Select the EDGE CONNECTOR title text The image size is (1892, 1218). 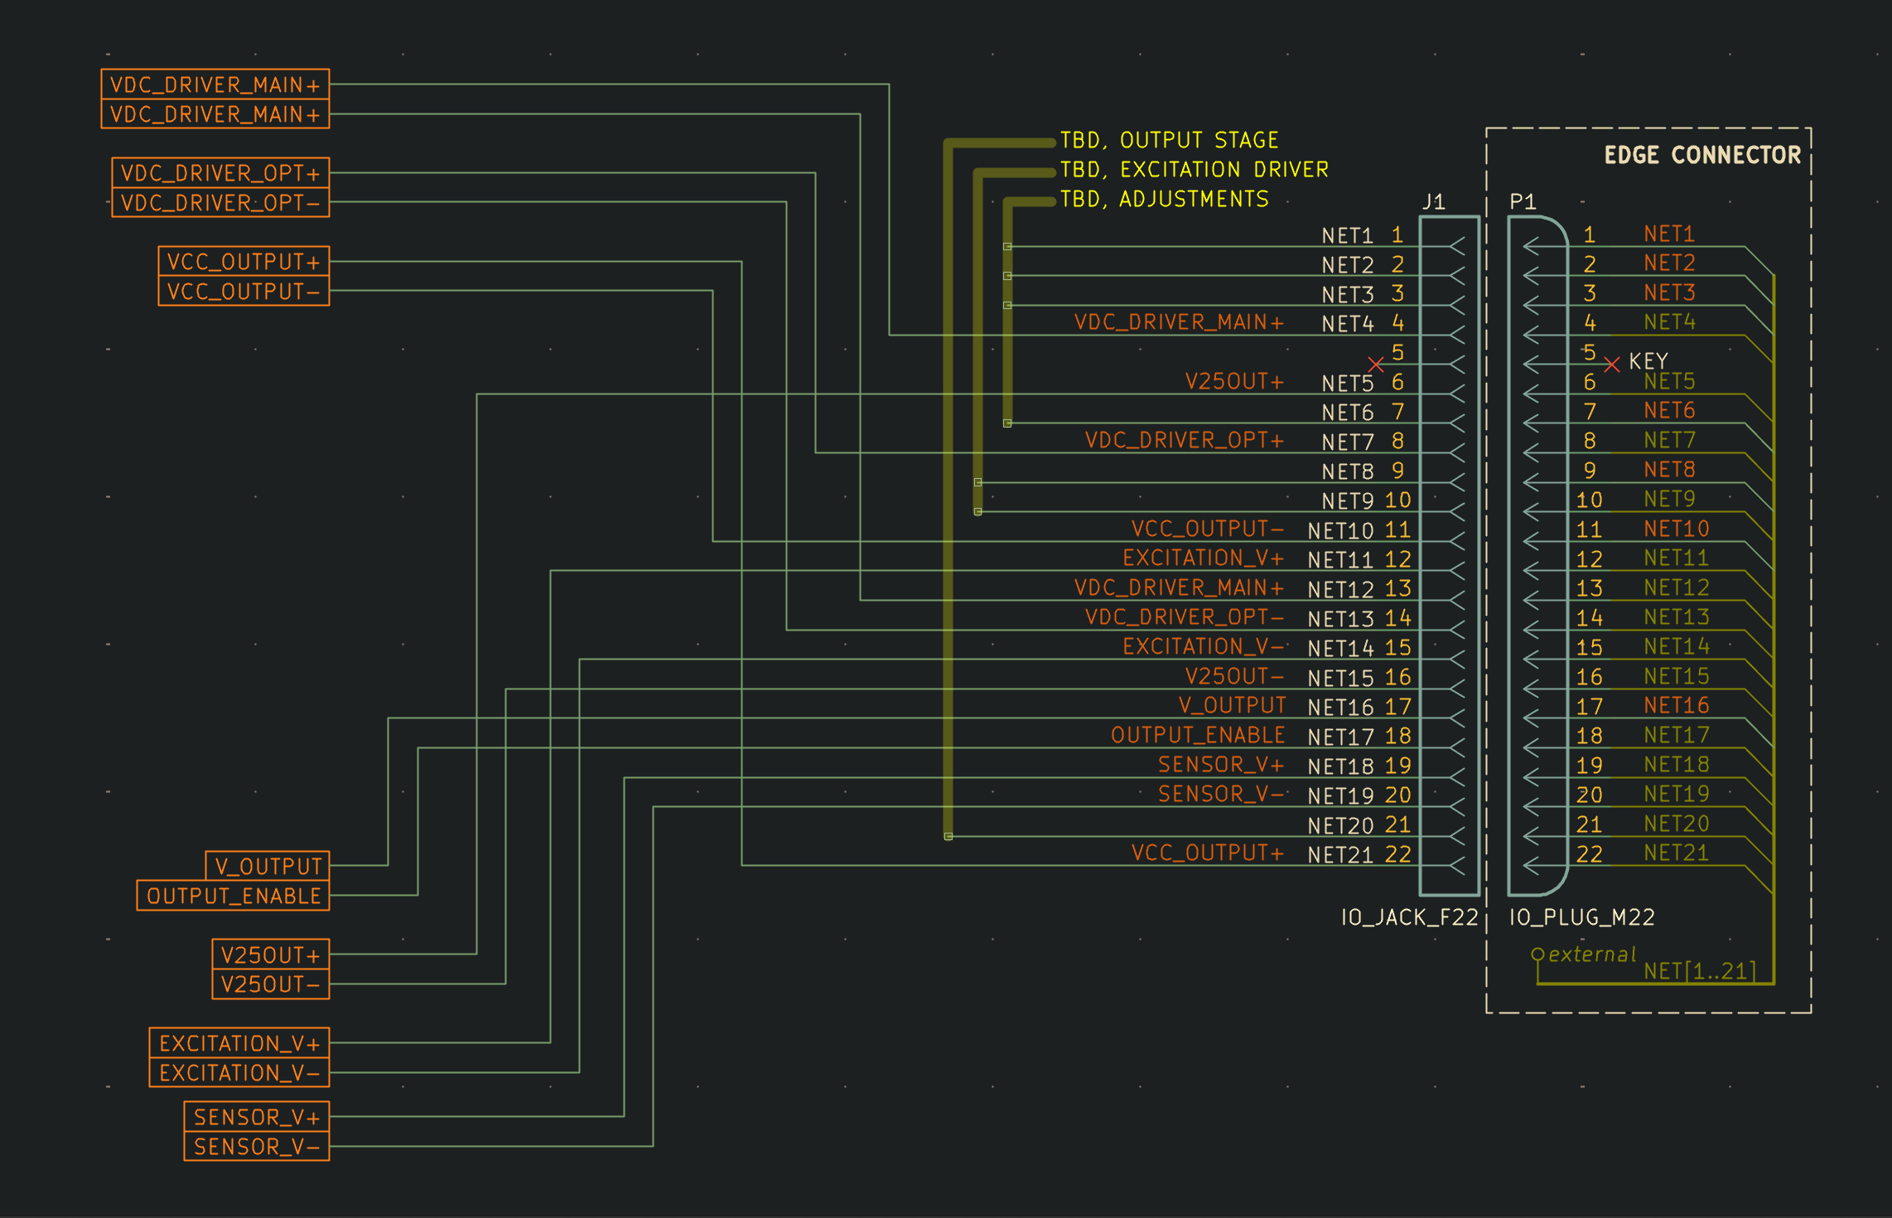pyautogui.click(x=1702, y=155)
